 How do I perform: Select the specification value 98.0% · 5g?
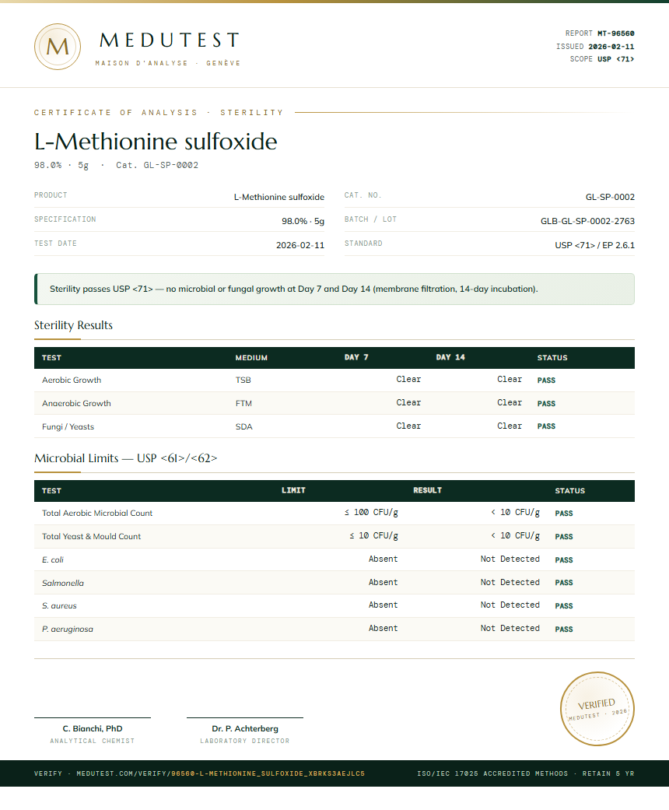point(303,221)
